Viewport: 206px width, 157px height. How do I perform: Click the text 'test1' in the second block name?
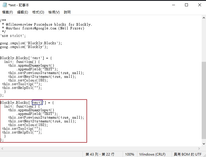37,103
